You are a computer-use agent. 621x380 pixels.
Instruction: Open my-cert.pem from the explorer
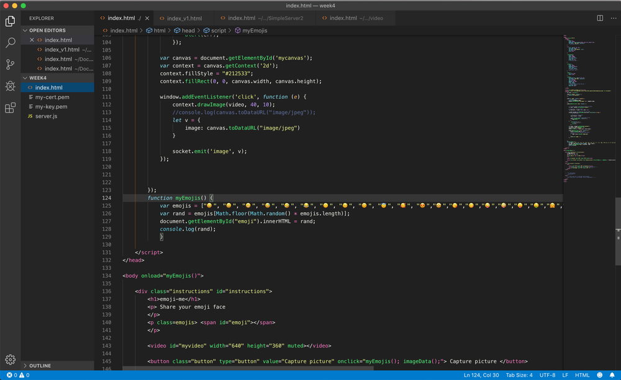coord(52,97)
